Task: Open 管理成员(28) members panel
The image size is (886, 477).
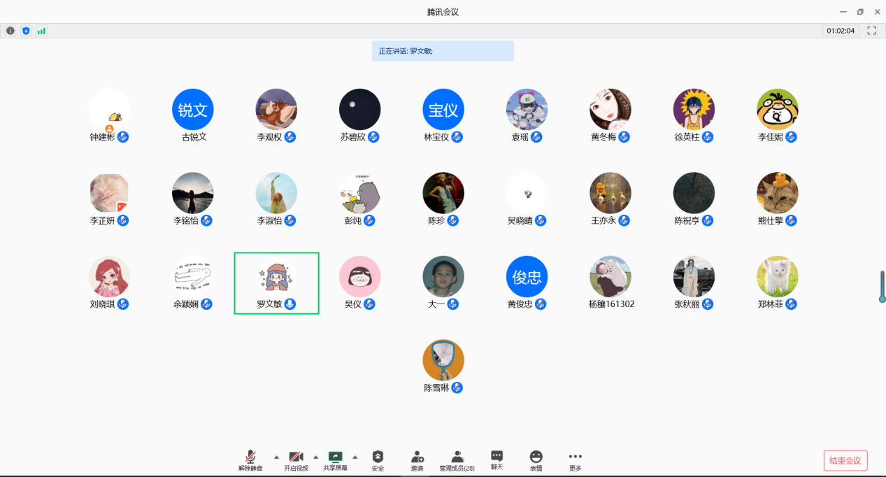Action: click(457, 460)
